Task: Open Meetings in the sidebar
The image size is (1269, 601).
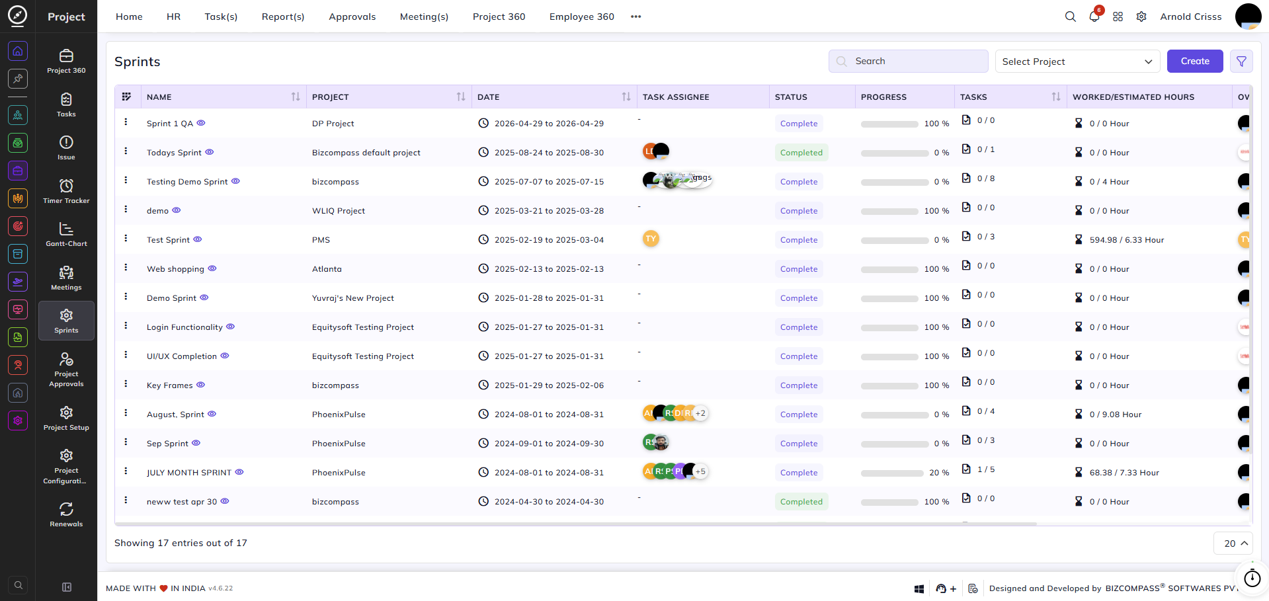Action: 66,278
